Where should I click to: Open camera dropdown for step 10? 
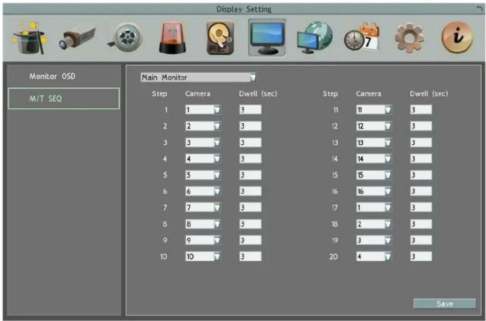[203, 256]
